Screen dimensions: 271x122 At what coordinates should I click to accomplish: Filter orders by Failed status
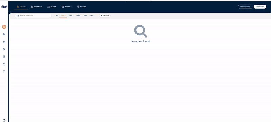[78, 16]
